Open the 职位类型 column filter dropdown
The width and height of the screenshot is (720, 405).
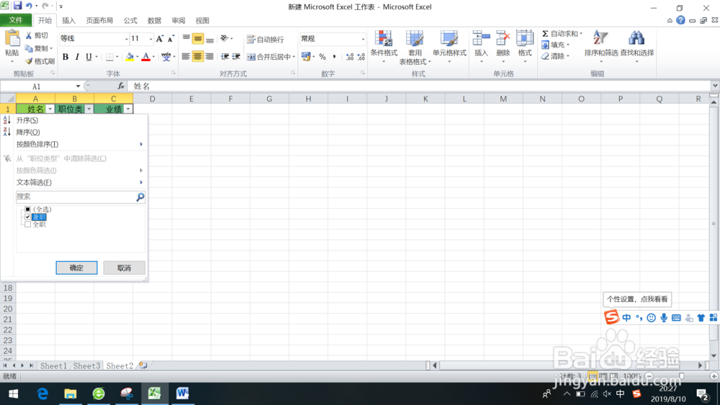pos(89,109)
